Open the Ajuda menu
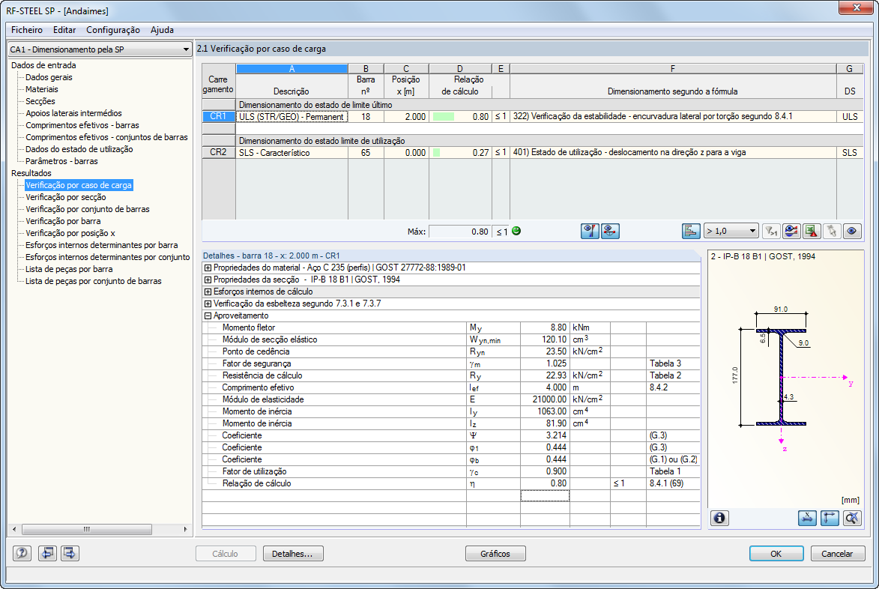 click(162, 30)
